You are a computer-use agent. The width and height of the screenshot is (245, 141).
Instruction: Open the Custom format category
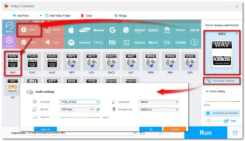(x=9, y=42)
